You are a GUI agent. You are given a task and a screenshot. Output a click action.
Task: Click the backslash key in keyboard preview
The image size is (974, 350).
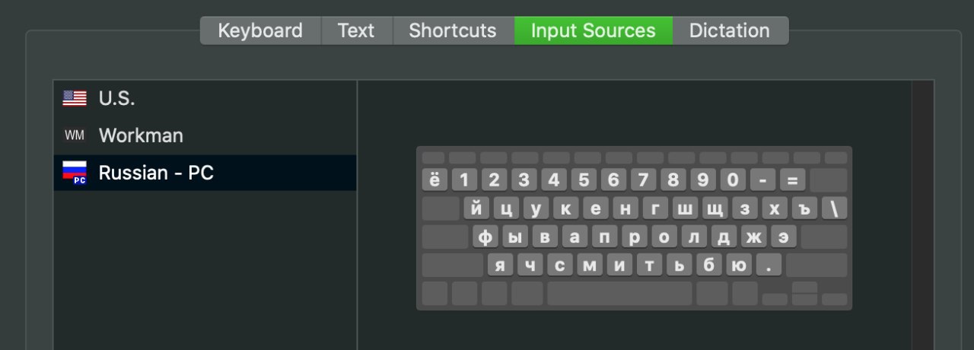834,208
